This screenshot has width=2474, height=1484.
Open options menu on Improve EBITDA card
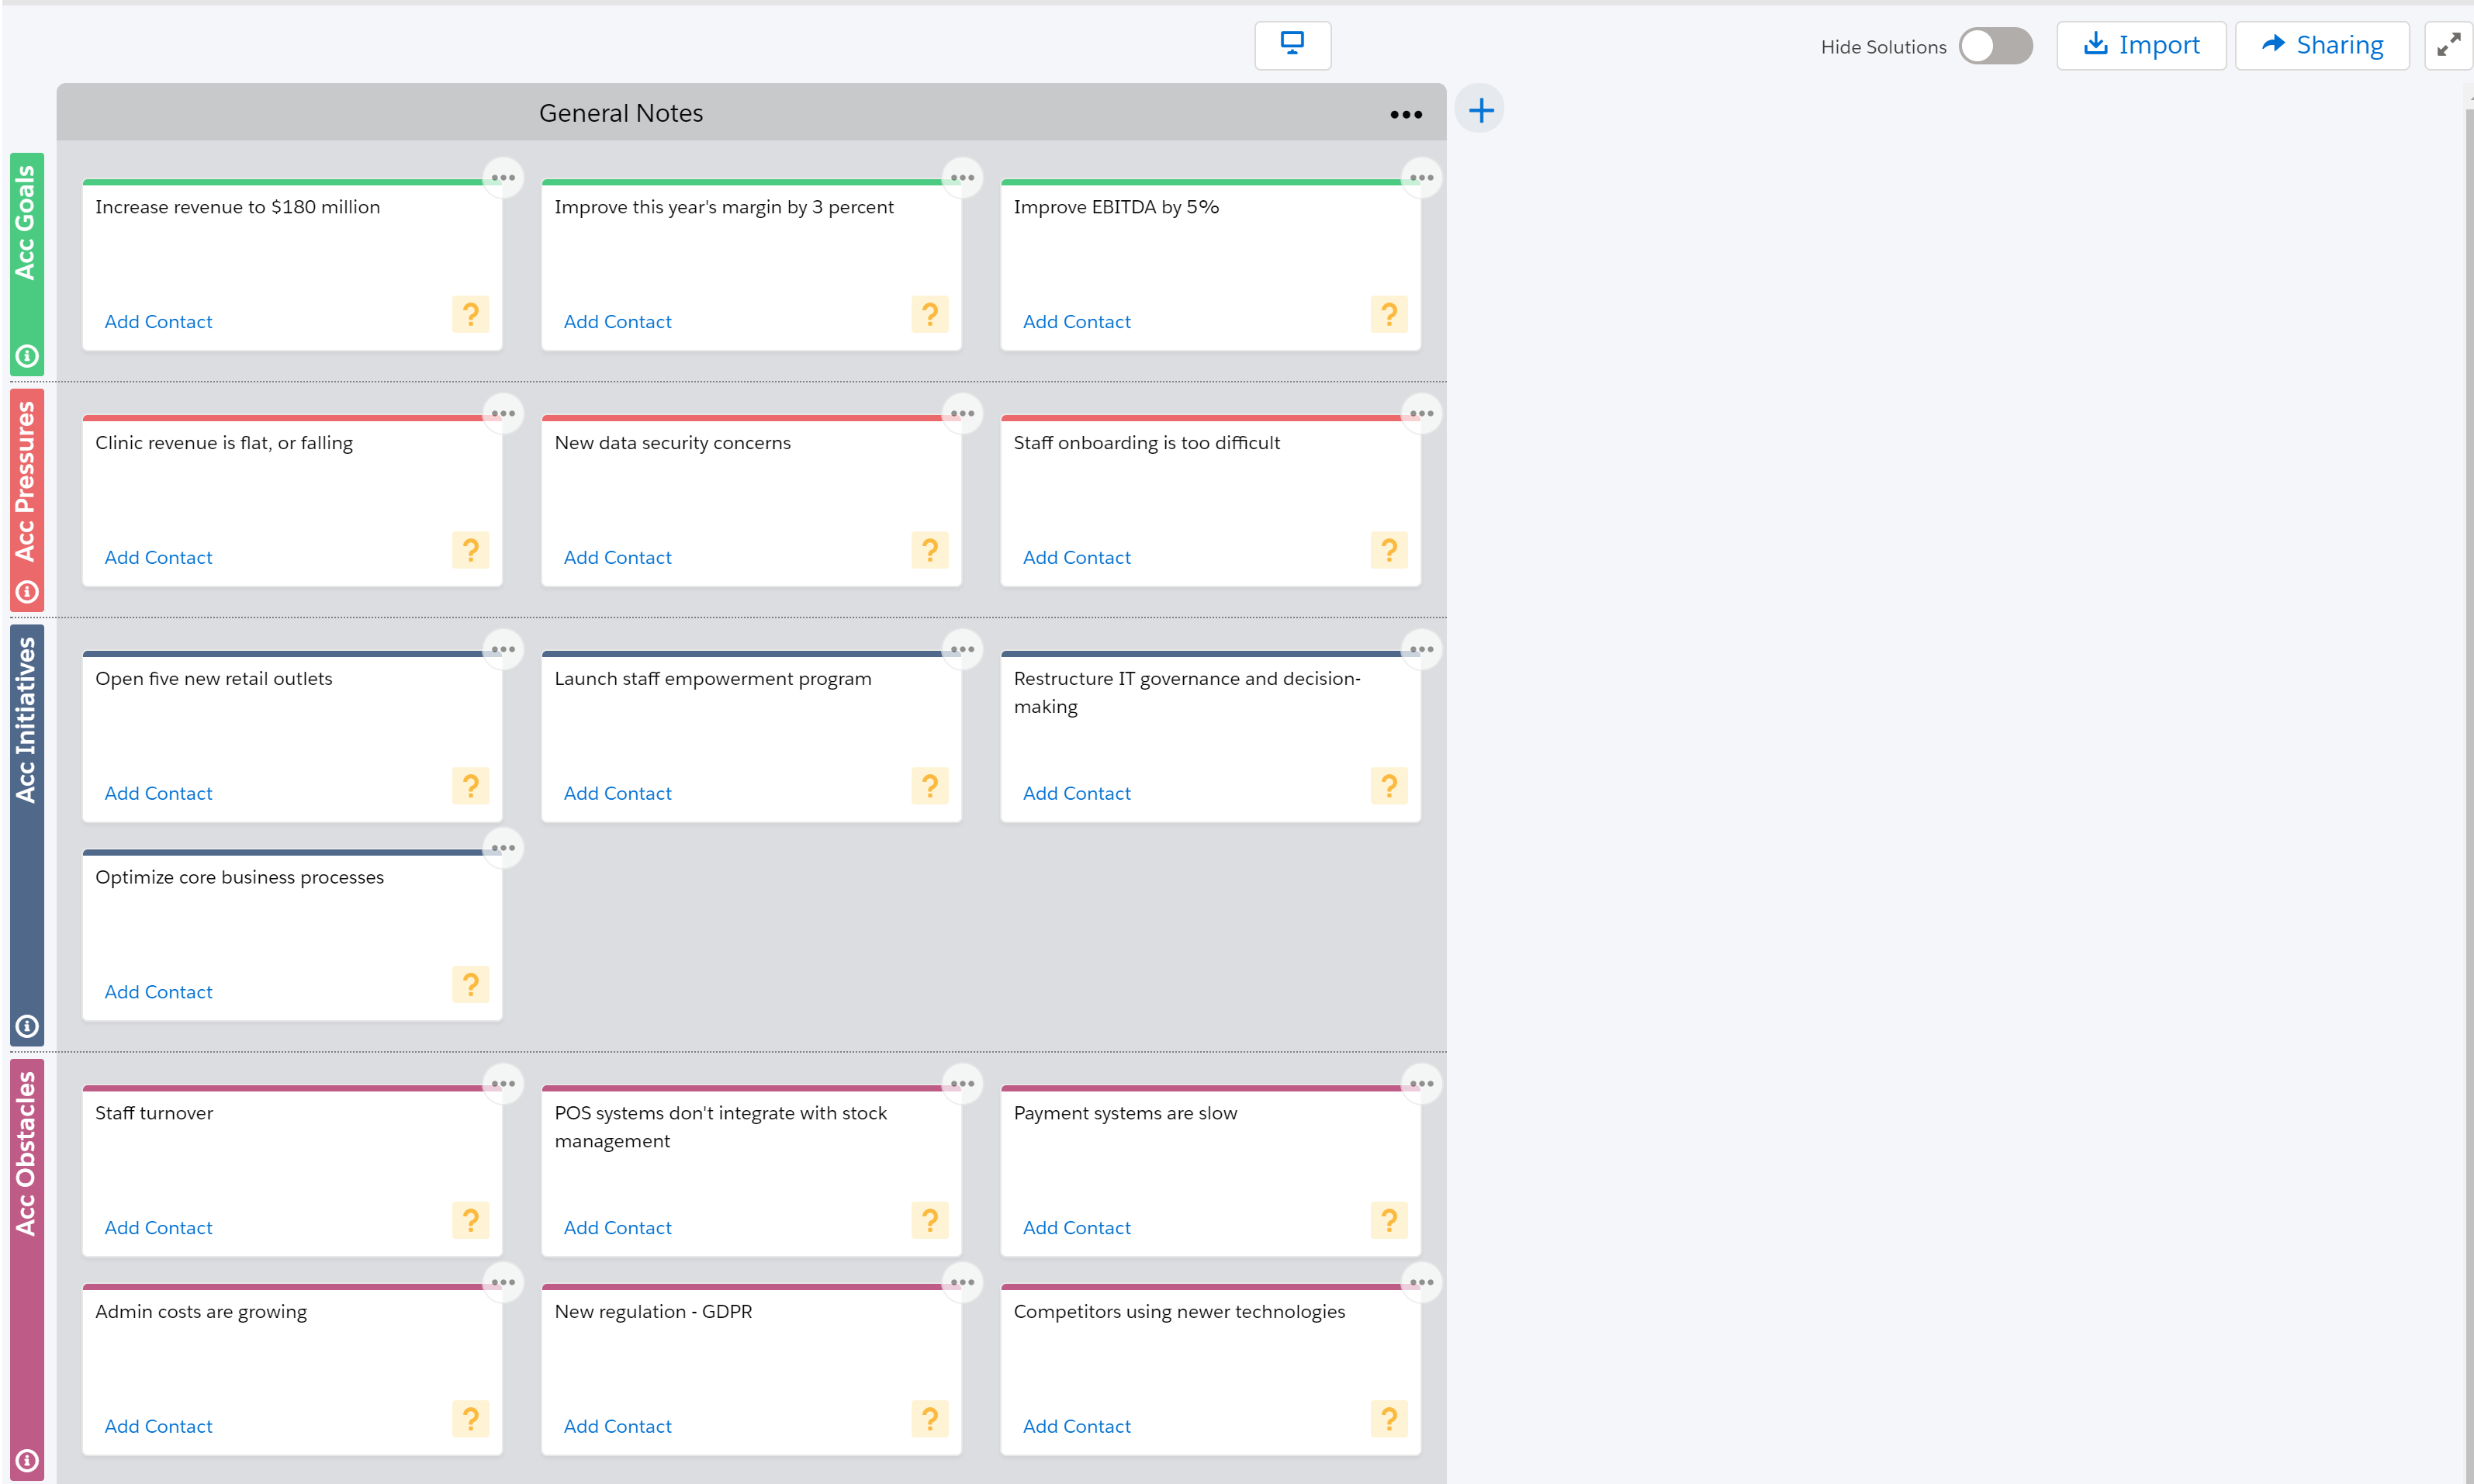(1421, 178)
